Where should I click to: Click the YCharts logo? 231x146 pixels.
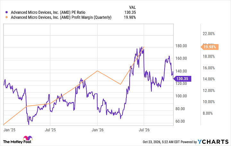(213, 142)
